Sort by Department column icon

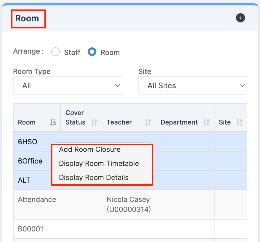coord(206,122)
